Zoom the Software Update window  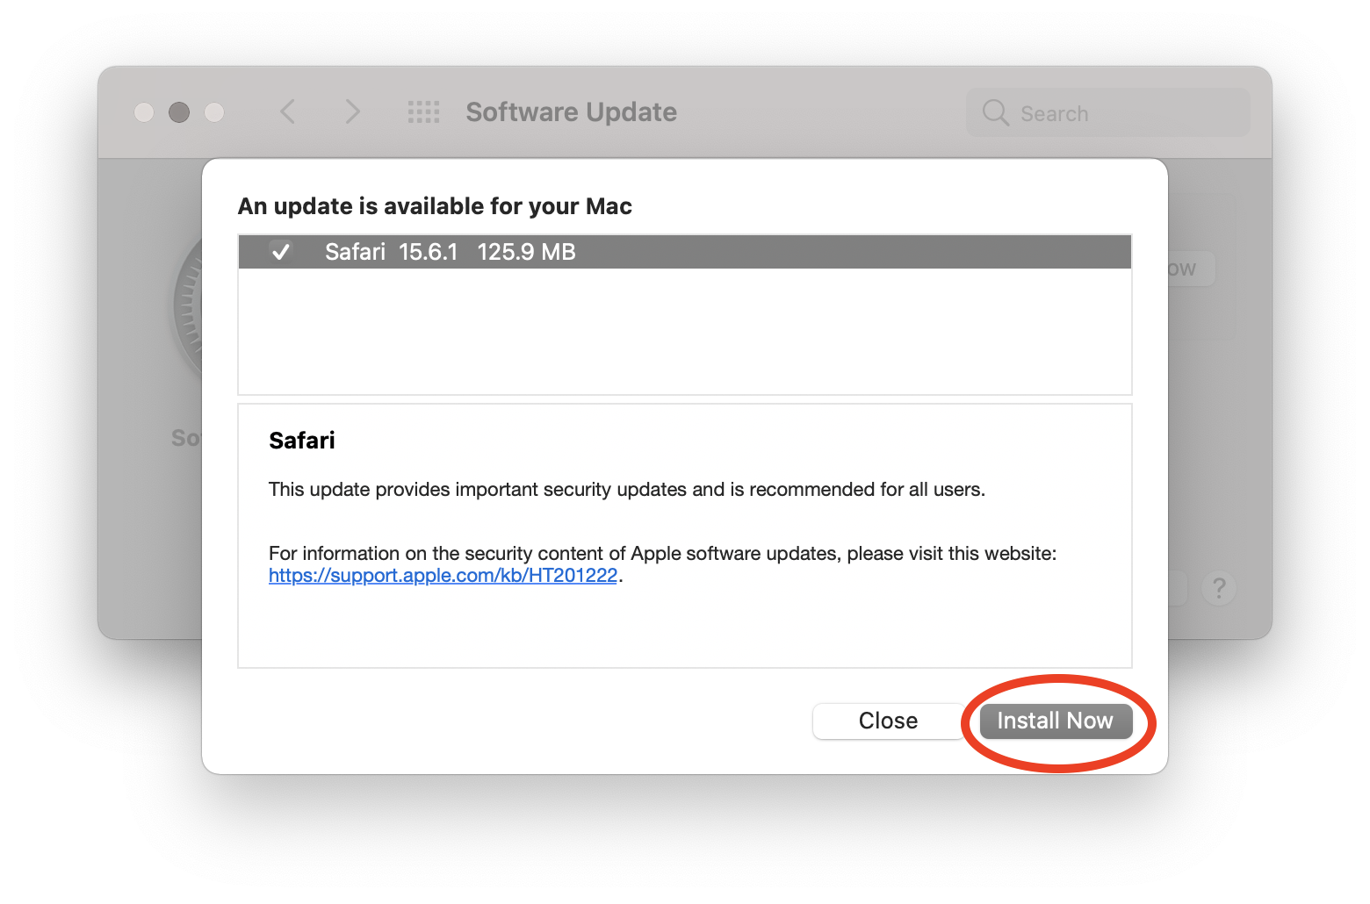(x=214, y=112)
